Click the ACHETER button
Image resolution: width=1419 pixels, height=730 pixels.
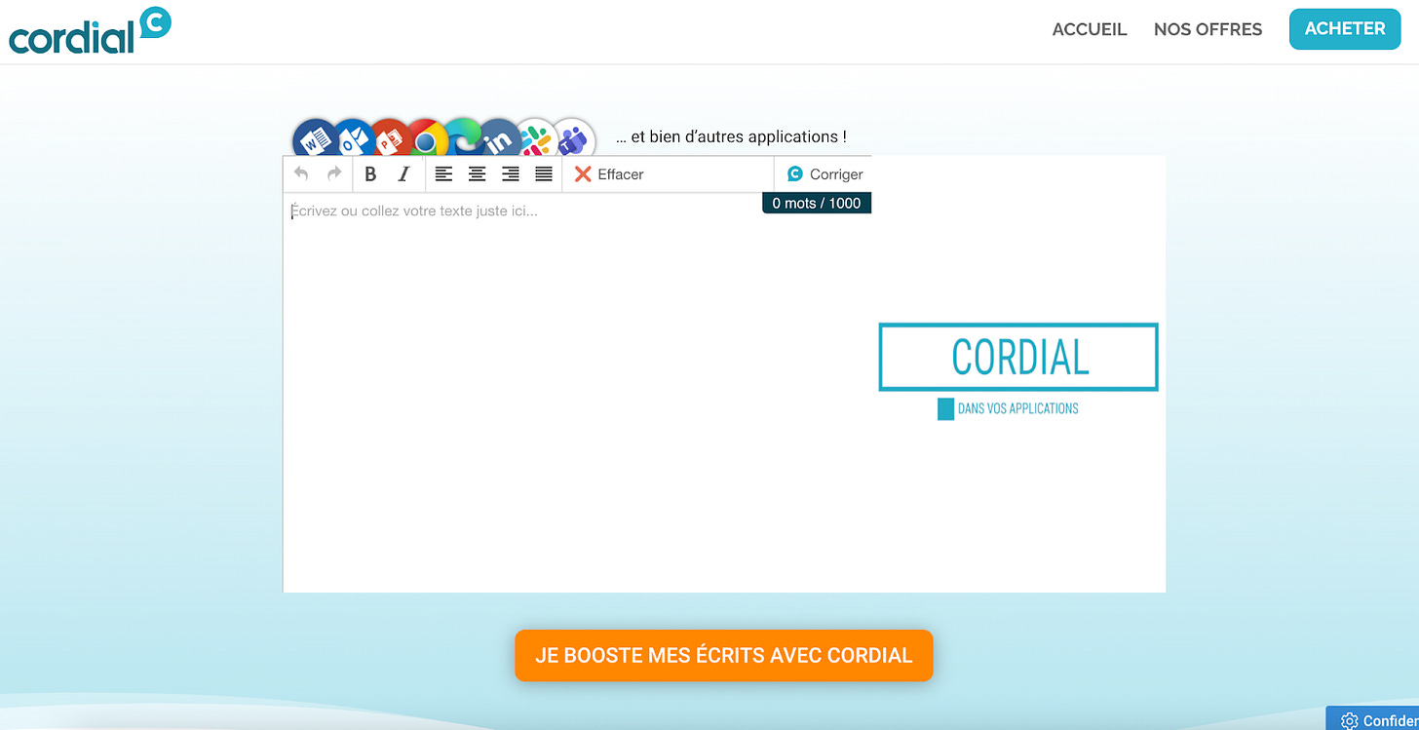(x=1345, y=29)
